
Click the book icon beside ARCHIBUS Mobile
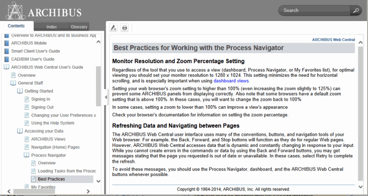pyautogui.click(x=7, y=43)
